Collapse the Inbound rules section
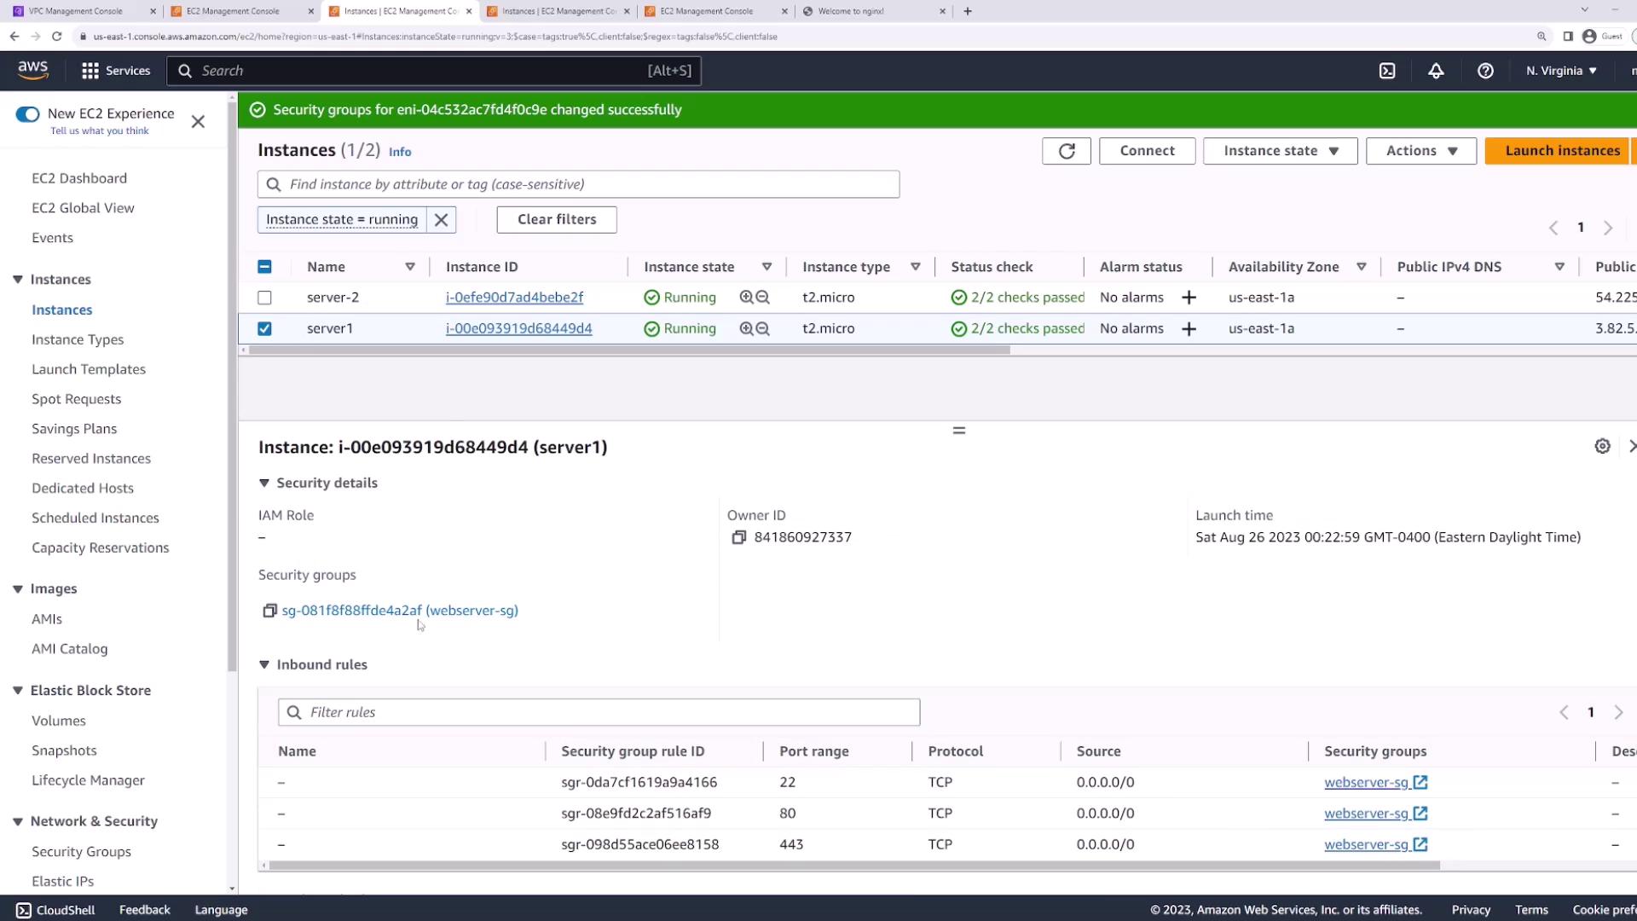1637x921 pixels. point(264,664)
